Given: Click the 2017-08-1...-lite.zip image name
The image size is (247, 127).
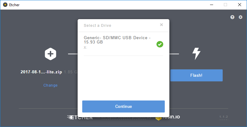Looking at the screenshot, I should click(x=41, y=72).
